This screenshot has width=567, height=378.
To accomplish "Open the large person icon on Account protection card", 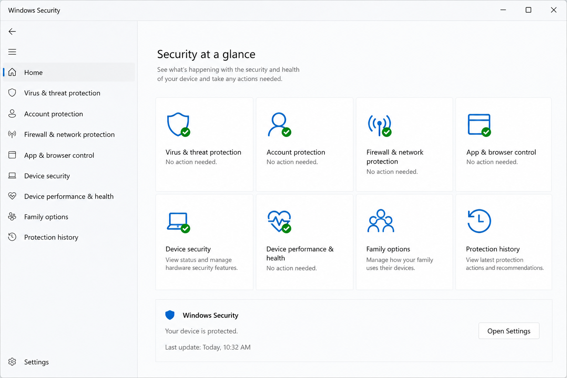I will click(279, 125).
